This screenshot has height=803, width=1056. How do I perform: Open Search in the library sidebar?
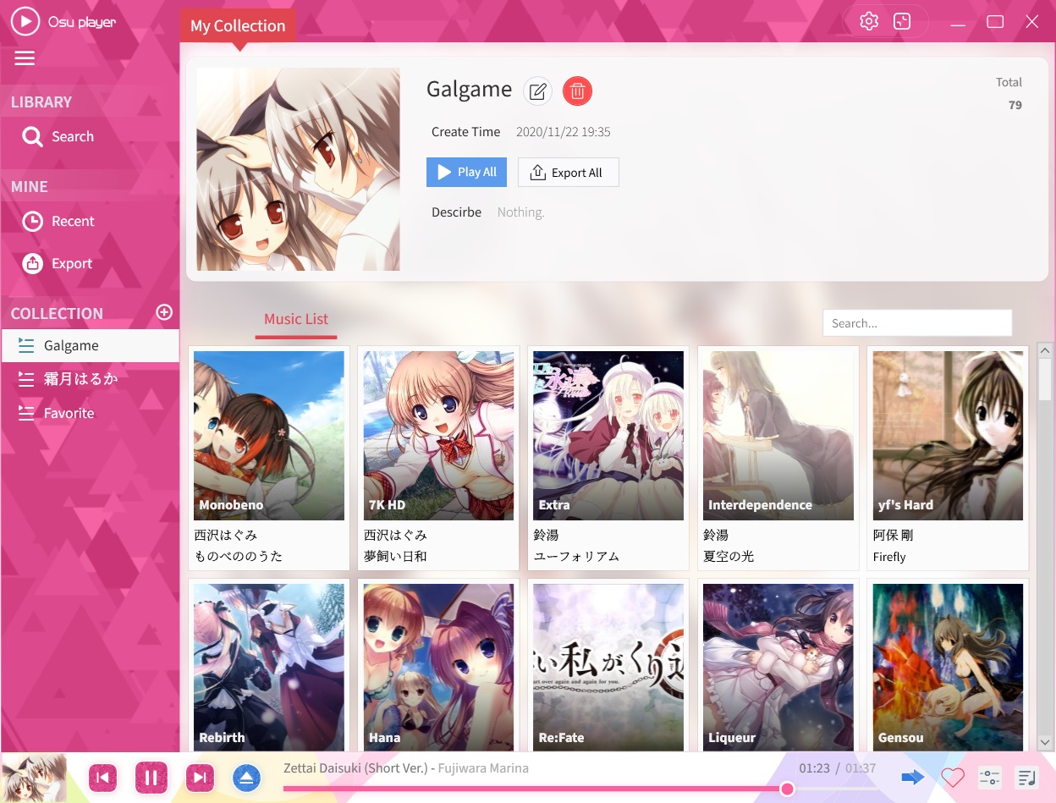90,136
